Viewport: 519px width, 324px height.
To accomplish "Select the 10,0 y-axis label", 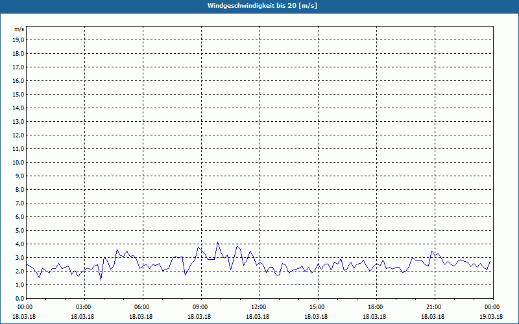I will (19, 163).
